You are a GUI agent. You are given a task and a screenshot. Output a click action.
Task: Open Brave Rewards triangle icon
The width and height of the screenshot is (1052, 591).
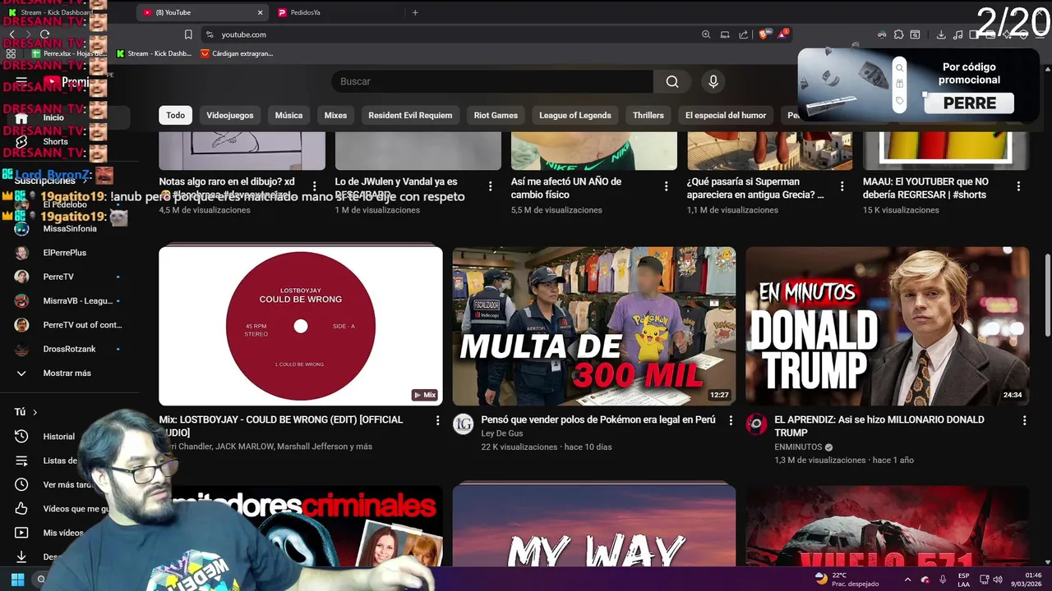pyautogui.click(x=783, y=34)
